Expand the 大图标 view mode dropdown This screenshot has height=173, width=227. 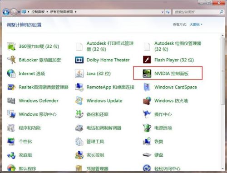coord(196,24)
